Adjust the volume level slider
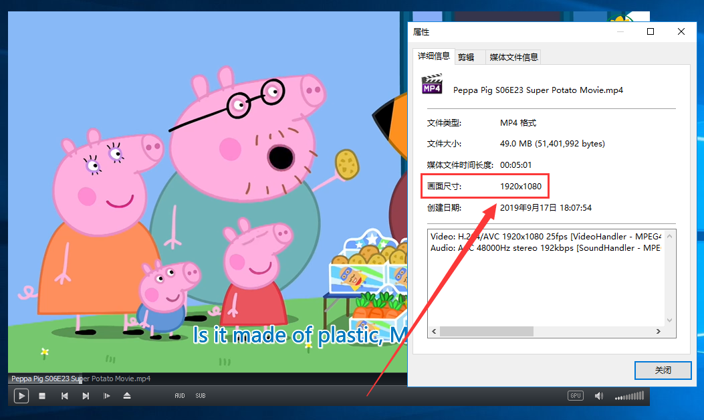Image resolution: width=704 pixels, height=420 pixels. [x=629, y=396]
